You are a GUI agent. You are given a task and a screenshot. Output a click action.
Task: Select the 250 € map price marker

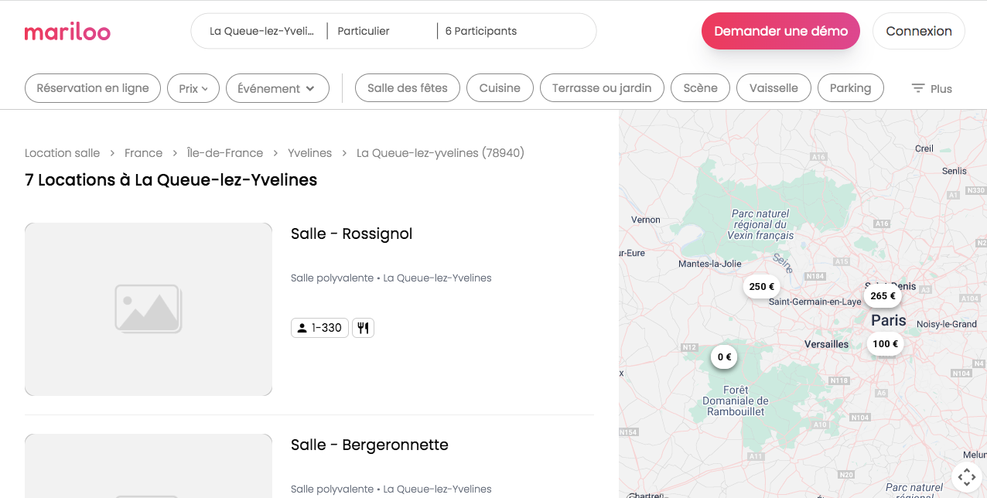761,286
